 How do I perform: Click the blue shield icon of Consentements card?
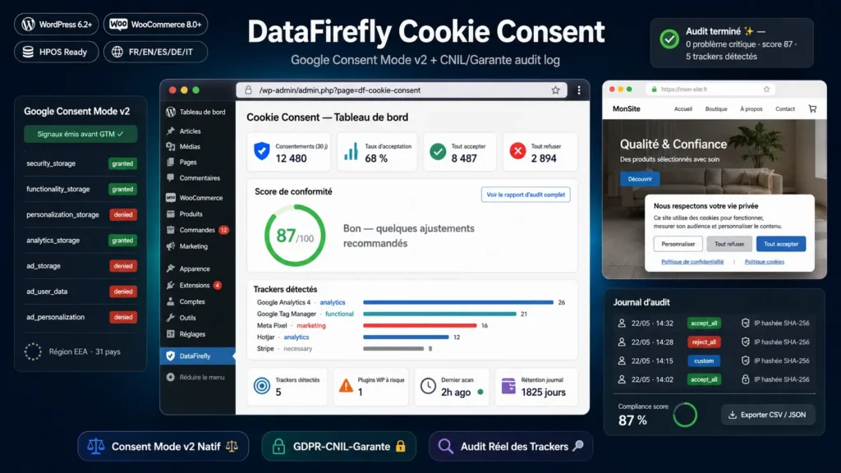point(262,152)
